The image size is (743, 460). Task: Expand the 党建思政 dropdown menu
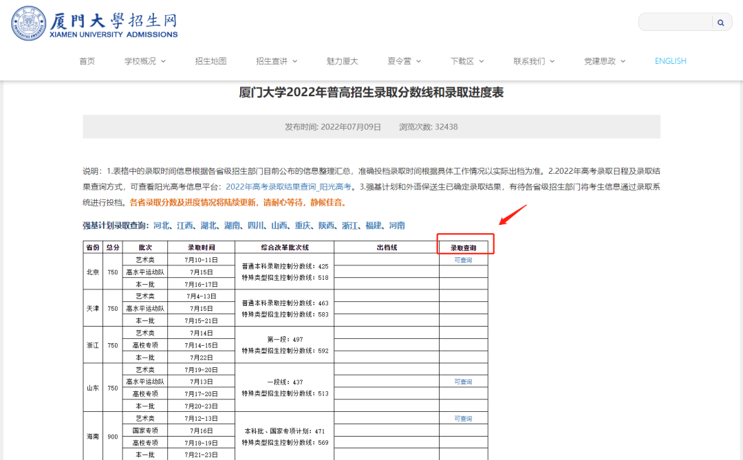[x=604, y=61]
